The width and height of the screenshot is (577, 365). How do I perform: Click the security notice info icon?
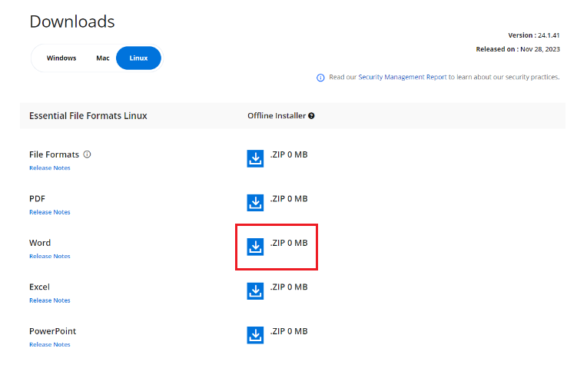tap(320, 78)
